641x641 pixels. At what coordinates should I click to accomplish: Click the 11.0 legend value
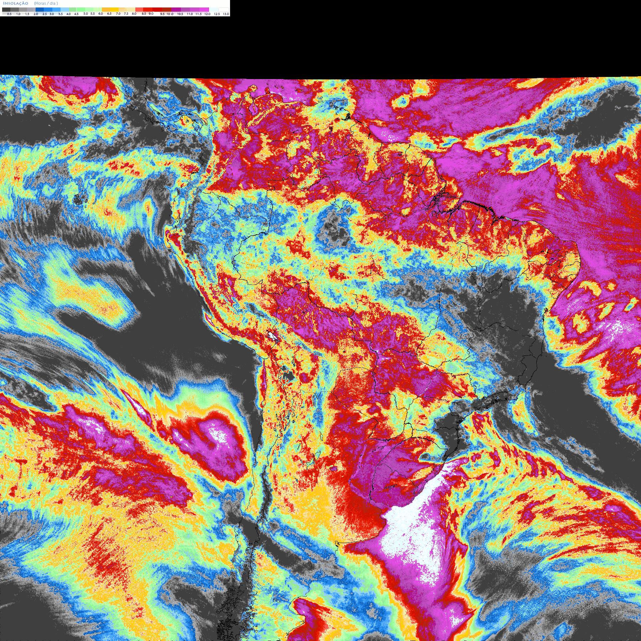tap(190, 14)
